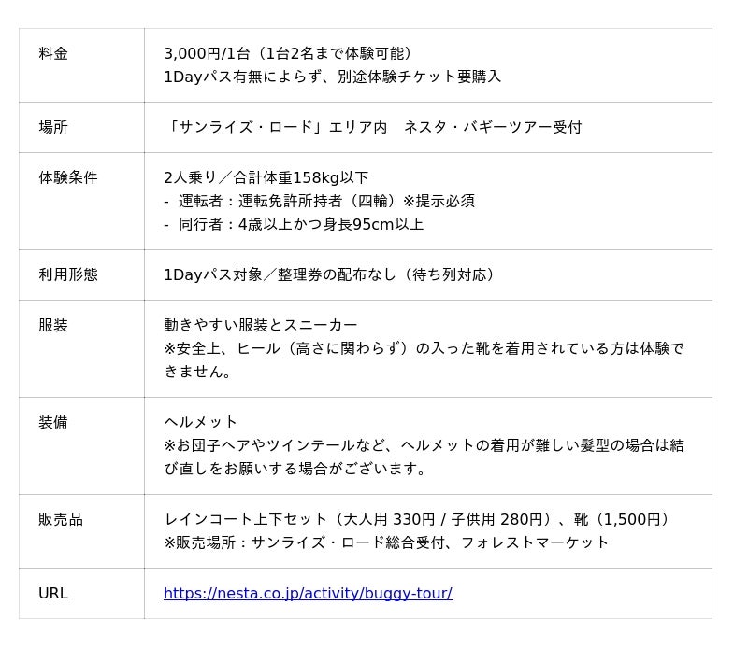The width and height of the screenshot is (748, 647).
Task: Select the 販売品 row header
Action: pyautogui.click(x=61, y=519)
